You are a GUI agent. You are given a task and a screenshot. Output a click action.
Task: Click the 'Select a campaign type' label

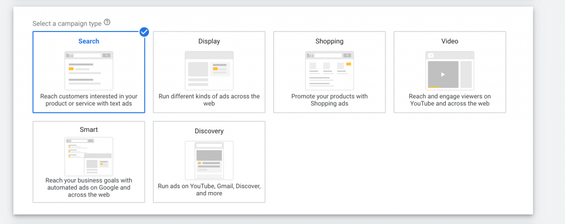point(67,23)
